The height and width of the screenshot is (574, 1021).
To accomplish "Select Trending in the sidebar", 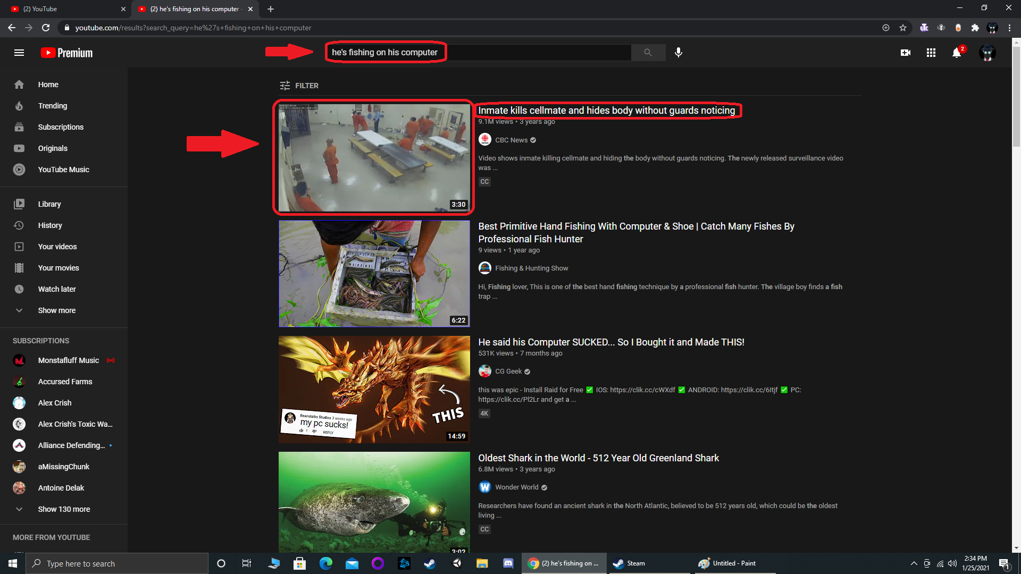I will click(x=53, y=106).
